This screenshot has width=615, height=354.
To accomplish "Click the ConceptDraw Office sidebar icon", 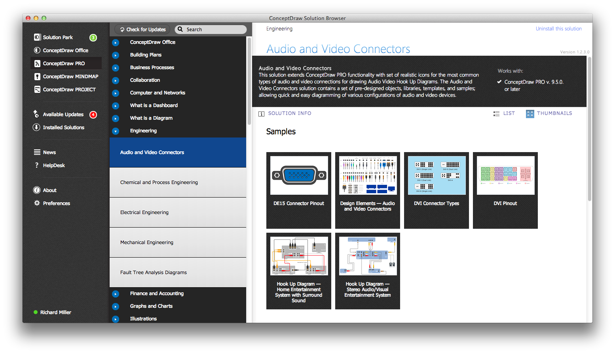I will click(37, 50).
